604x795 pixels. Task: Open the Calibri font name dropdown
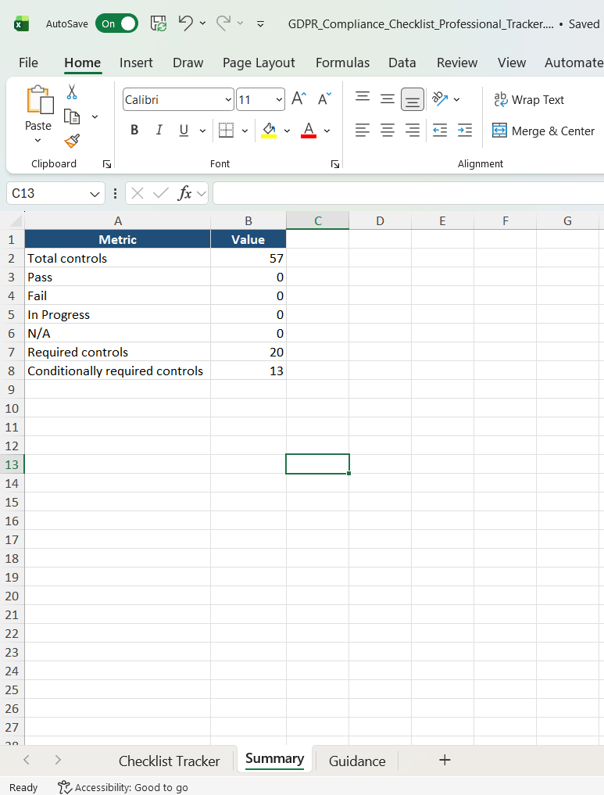[x=228, y=99]
